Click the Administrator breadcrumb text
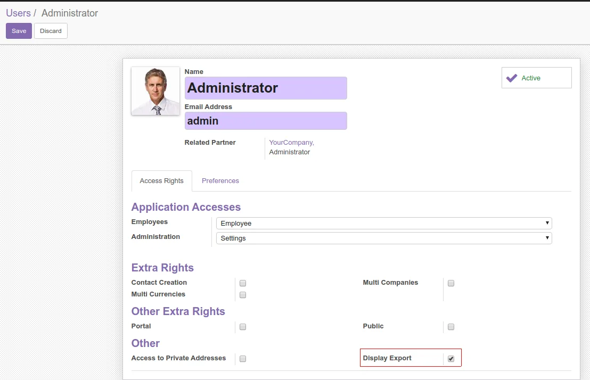Image resolution: width=590 pixels, height=380 pixels. [70, 13]
